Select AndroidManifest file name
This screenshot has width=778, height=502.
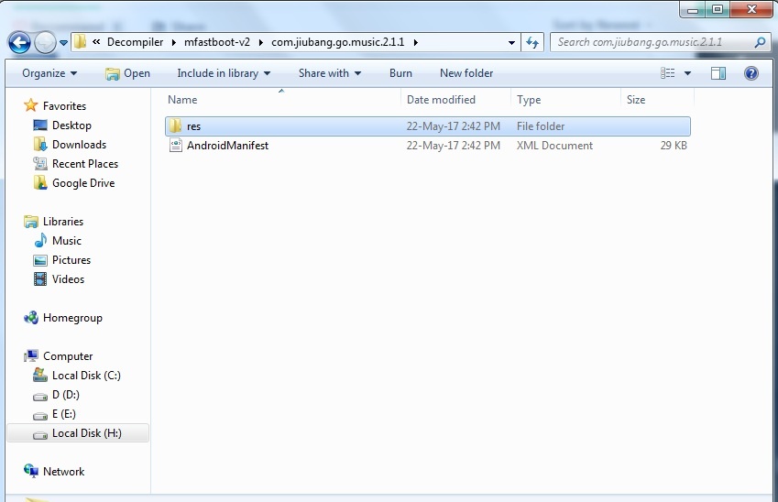pos(228,146)
